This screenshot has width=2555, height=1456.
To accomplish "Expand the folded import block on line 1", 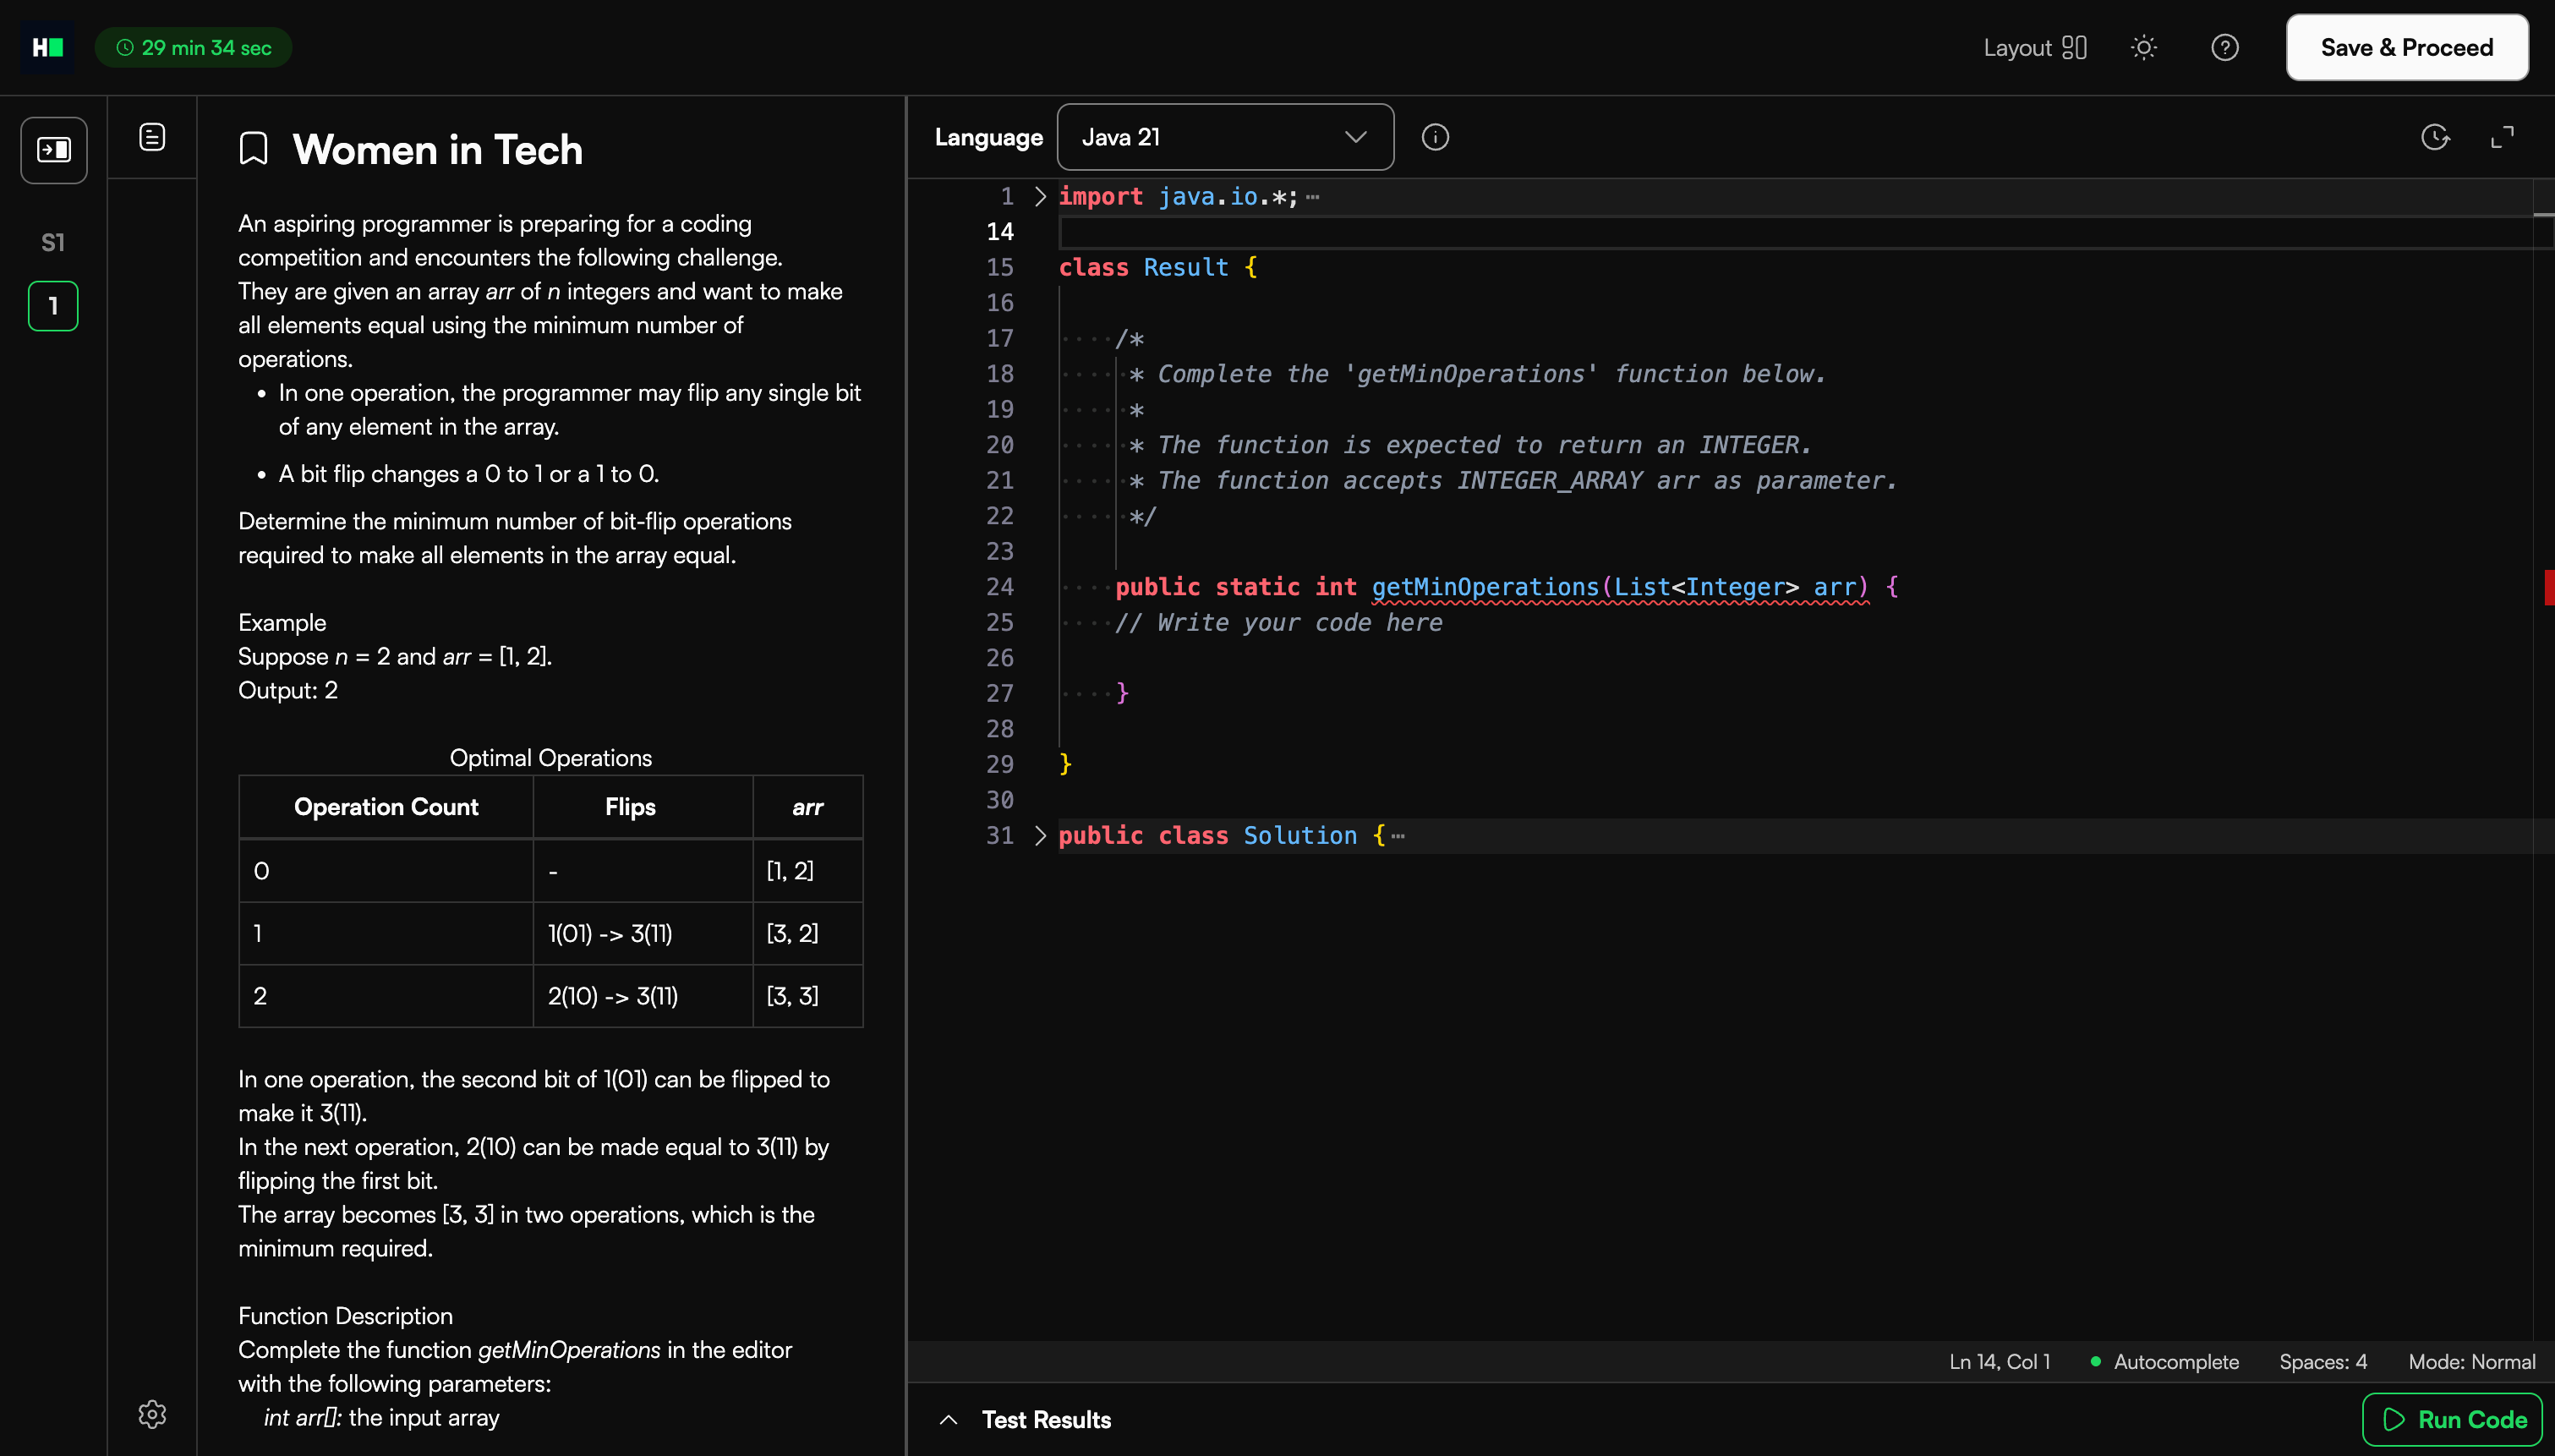I will [x=1040, y=196].
